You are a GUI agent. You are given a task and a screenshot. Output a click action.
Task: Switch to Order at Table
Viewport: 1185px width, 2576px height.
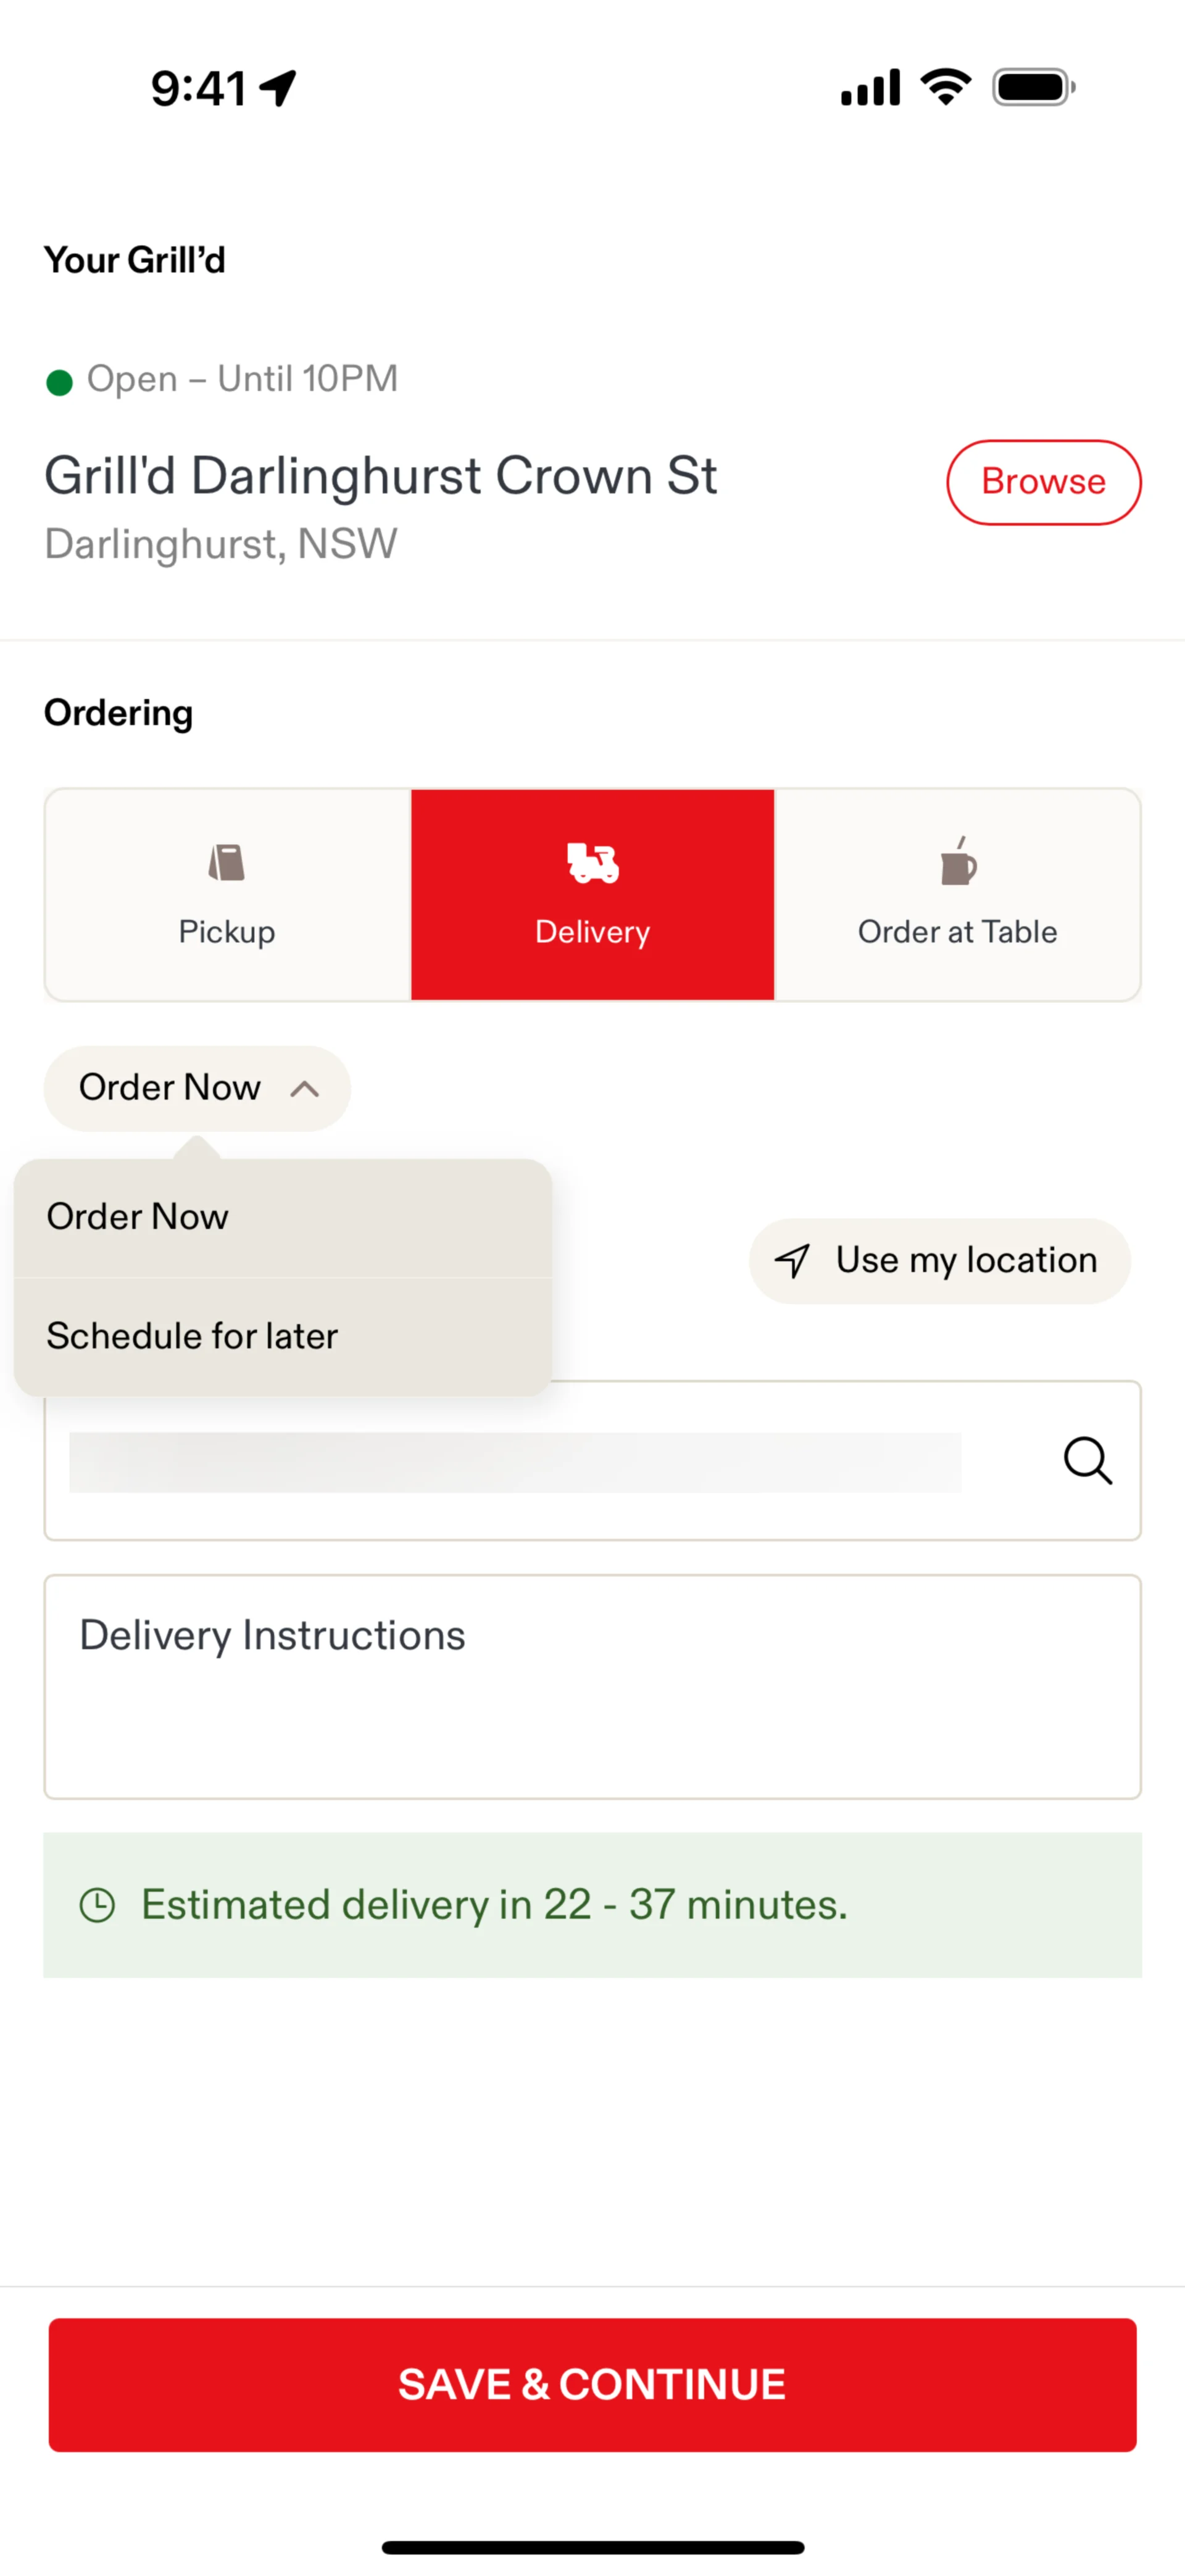(958, 894)
